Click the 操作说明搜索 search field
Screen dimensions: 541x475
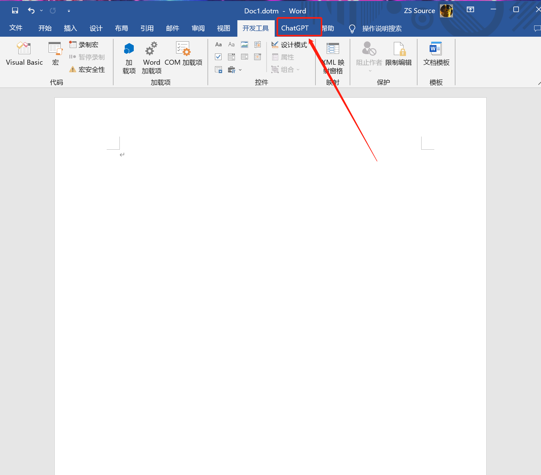pos(381,29)
